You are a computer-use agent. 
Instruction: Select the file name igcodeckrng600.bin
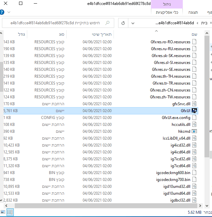pos(173,173)
